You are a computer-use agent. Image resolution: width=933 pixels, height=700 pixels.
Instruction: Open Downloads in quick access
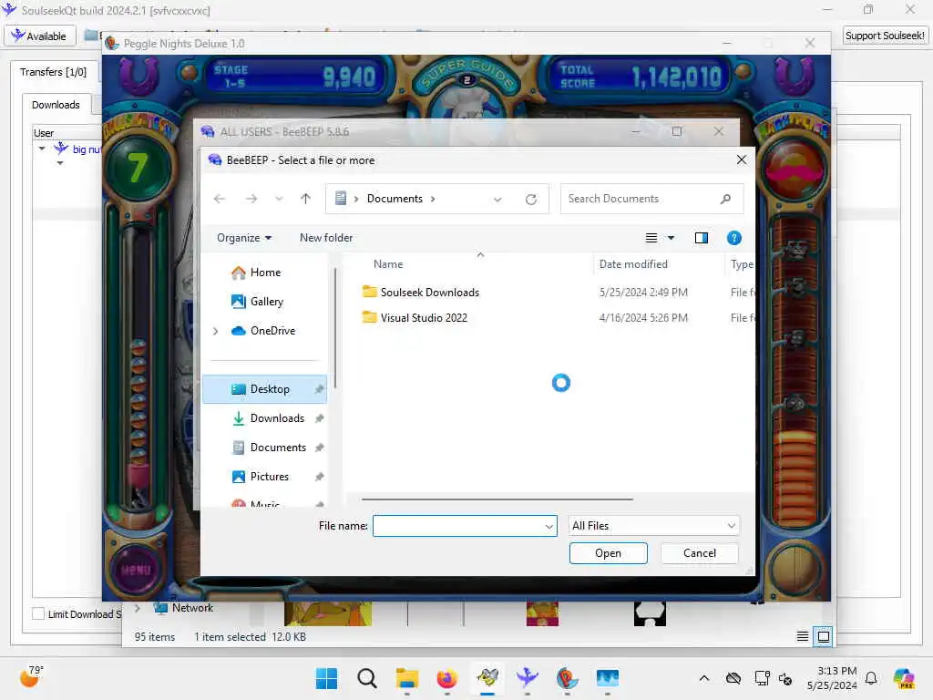coord(277,418)
